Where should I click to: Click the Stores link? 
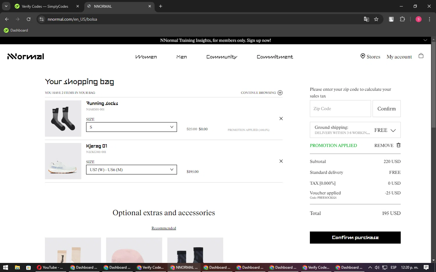pos(373,57)
